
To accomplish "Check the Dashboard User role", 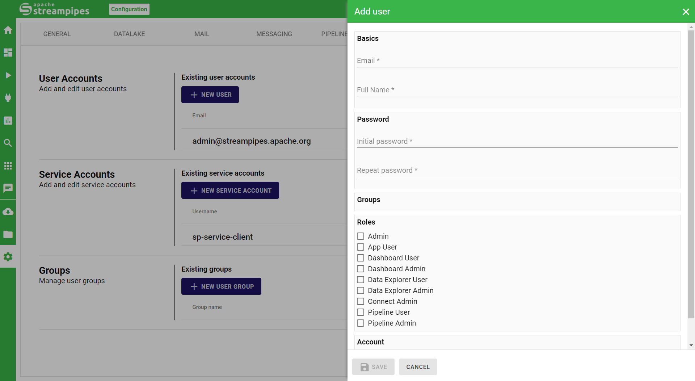I will pyautogui.click(x=361, y=258).
